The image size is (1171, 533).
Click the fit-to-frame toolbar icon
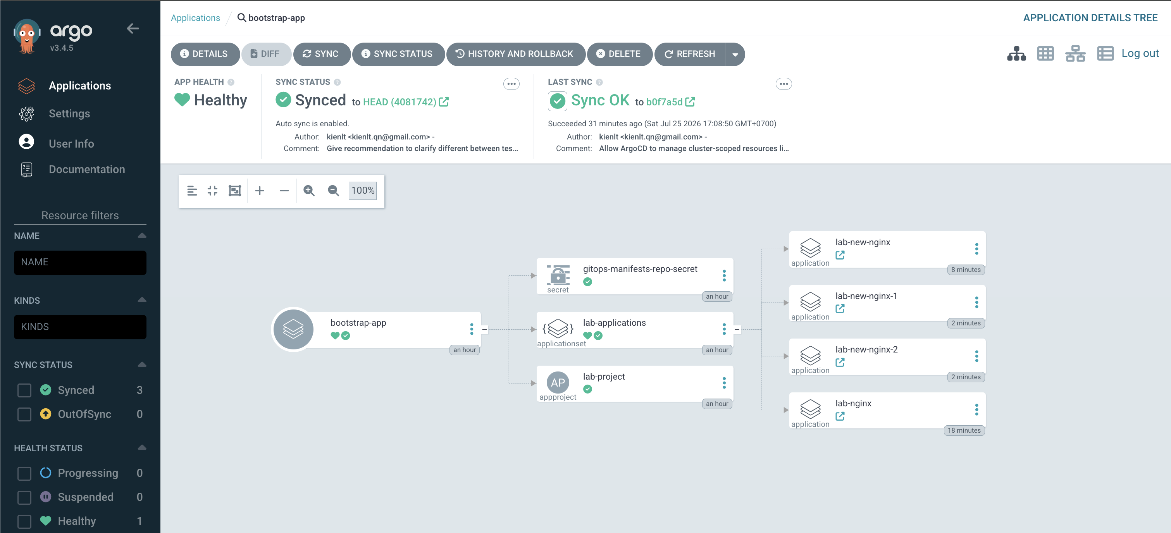(234, 191)
